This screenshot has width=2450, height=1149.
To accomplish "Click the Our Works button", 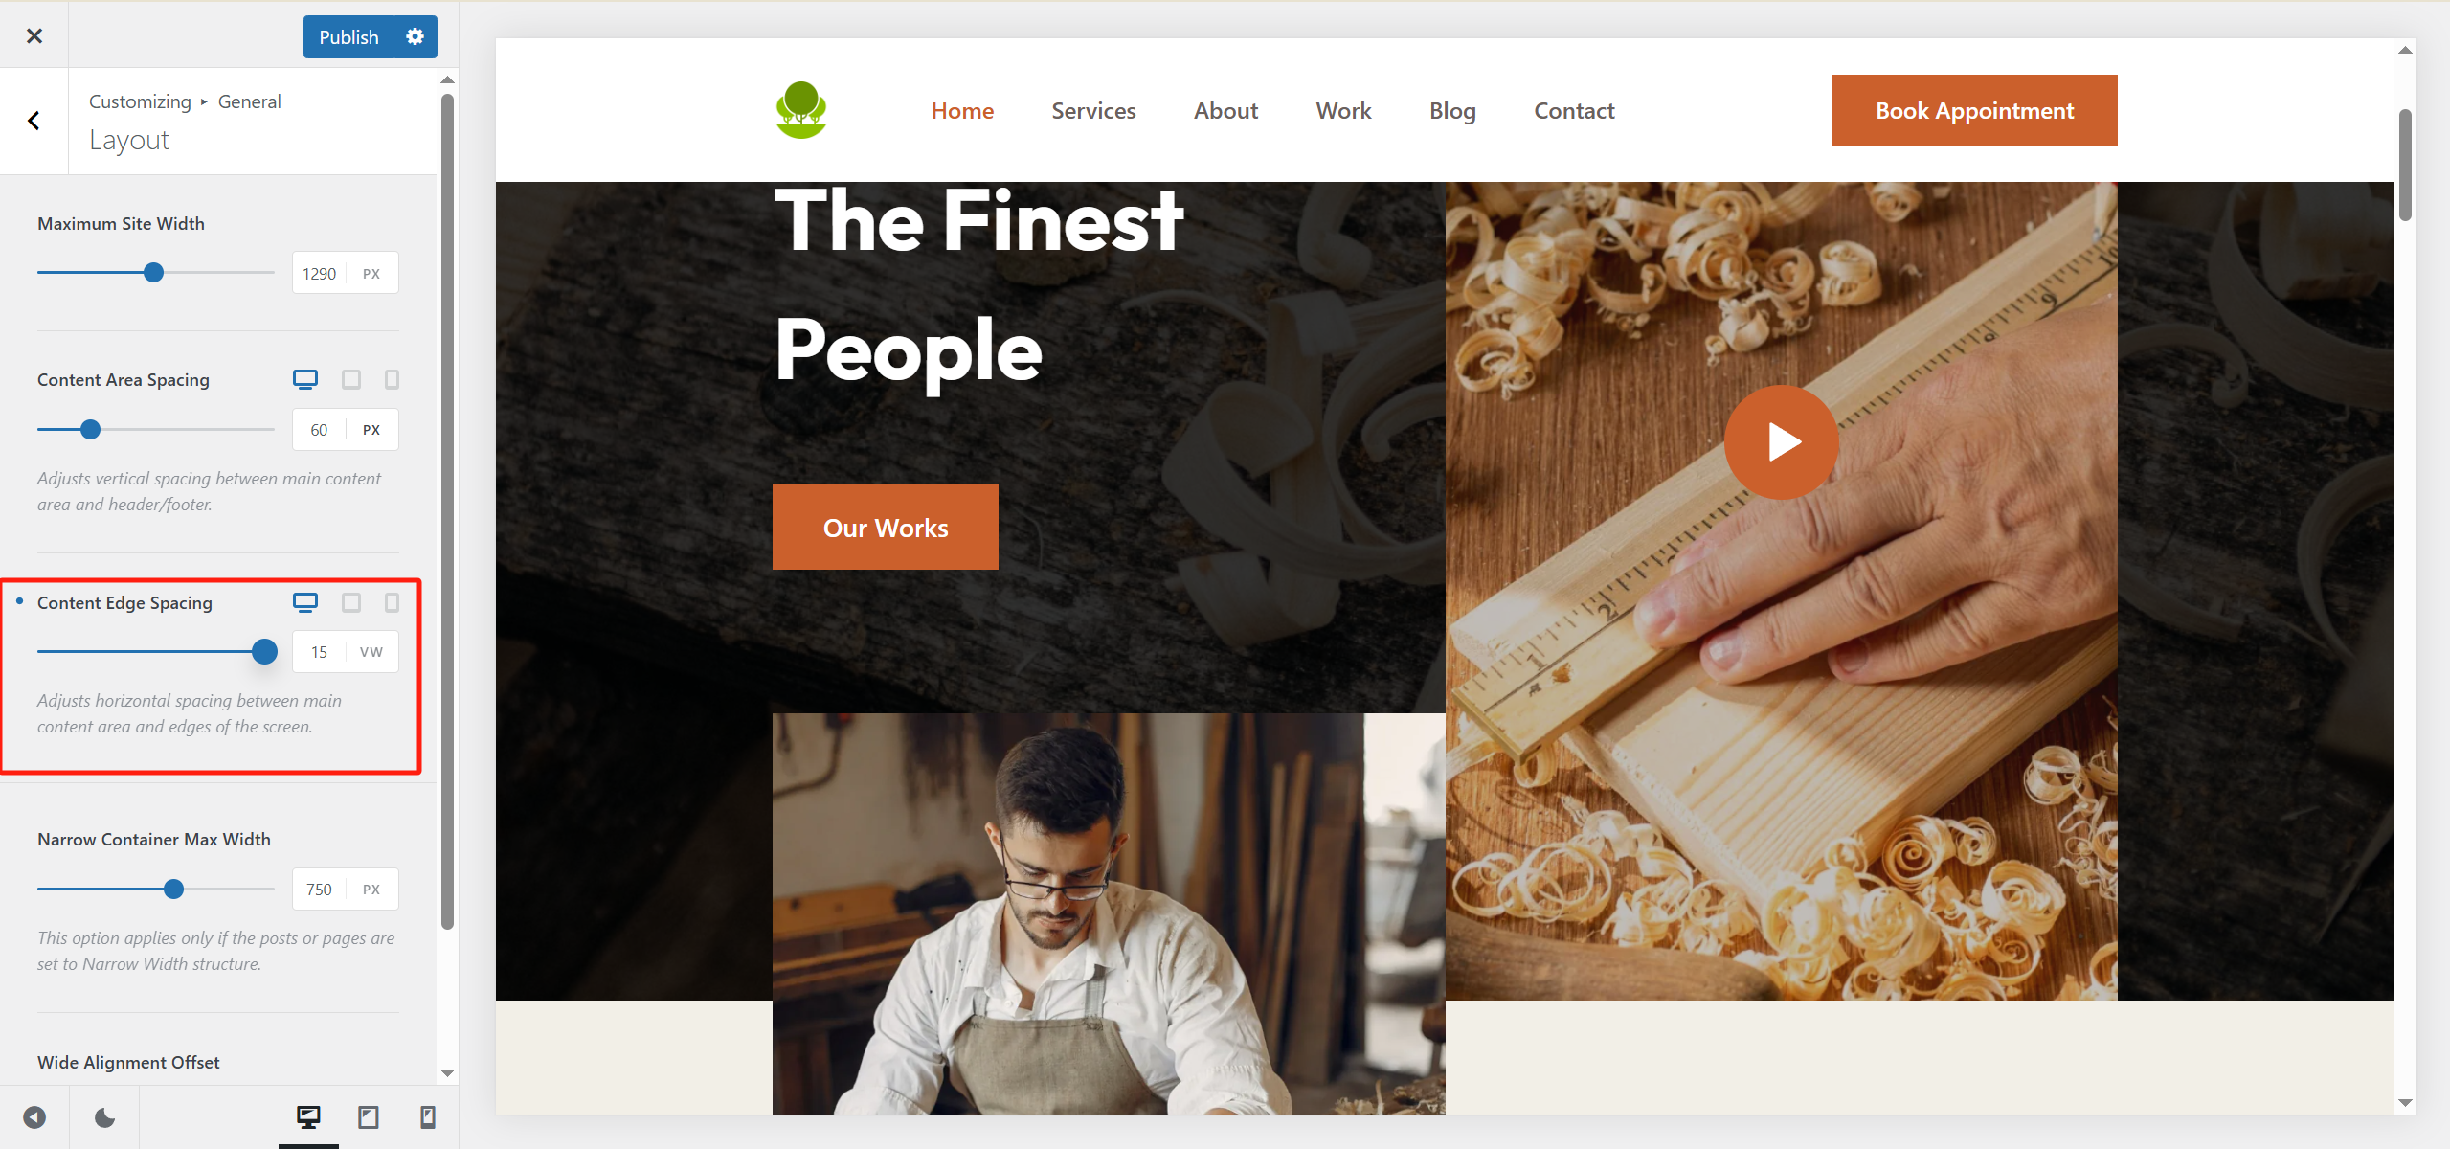I will coord(886,527).
